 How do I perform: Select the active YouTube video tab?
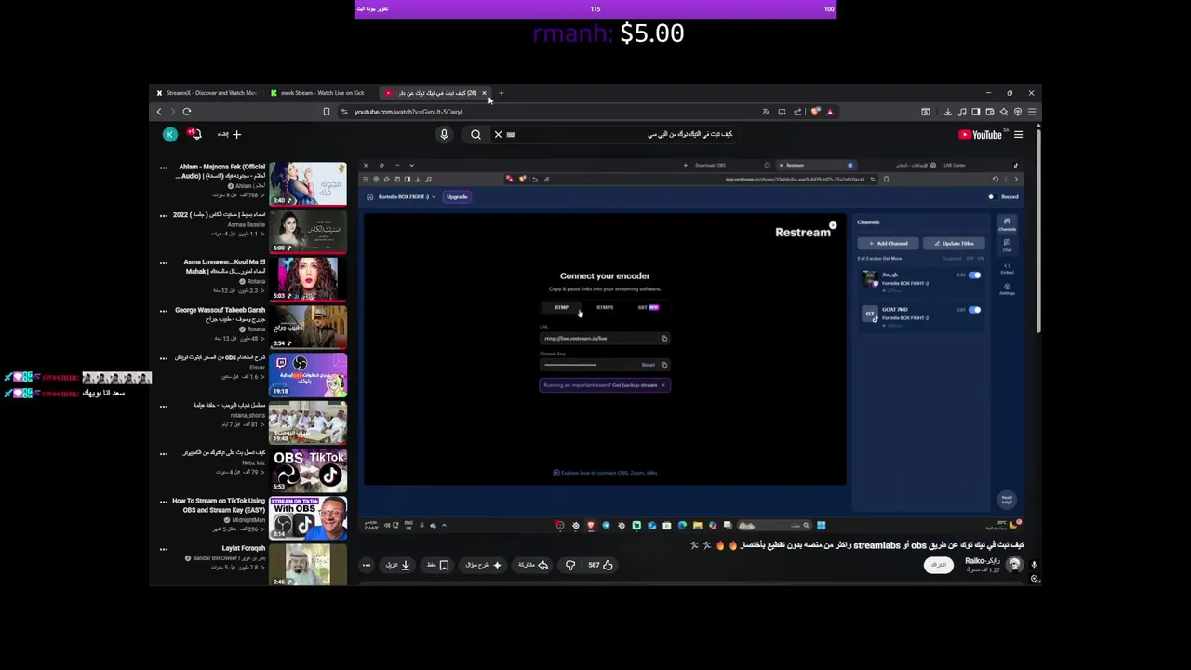[x=435, y=93]
